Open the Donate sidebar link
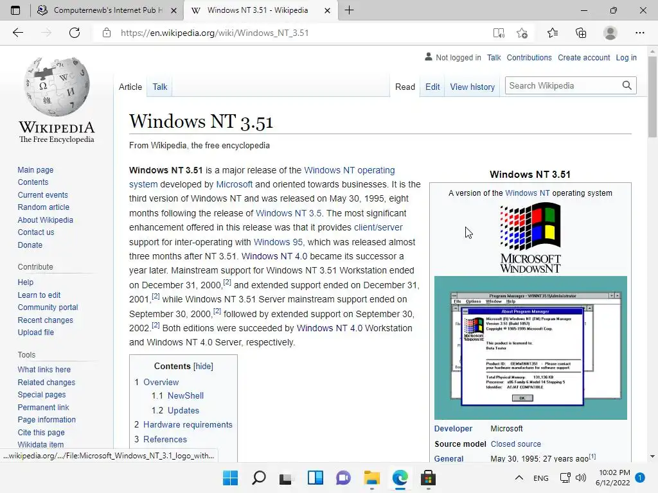 tap(30, 245)
